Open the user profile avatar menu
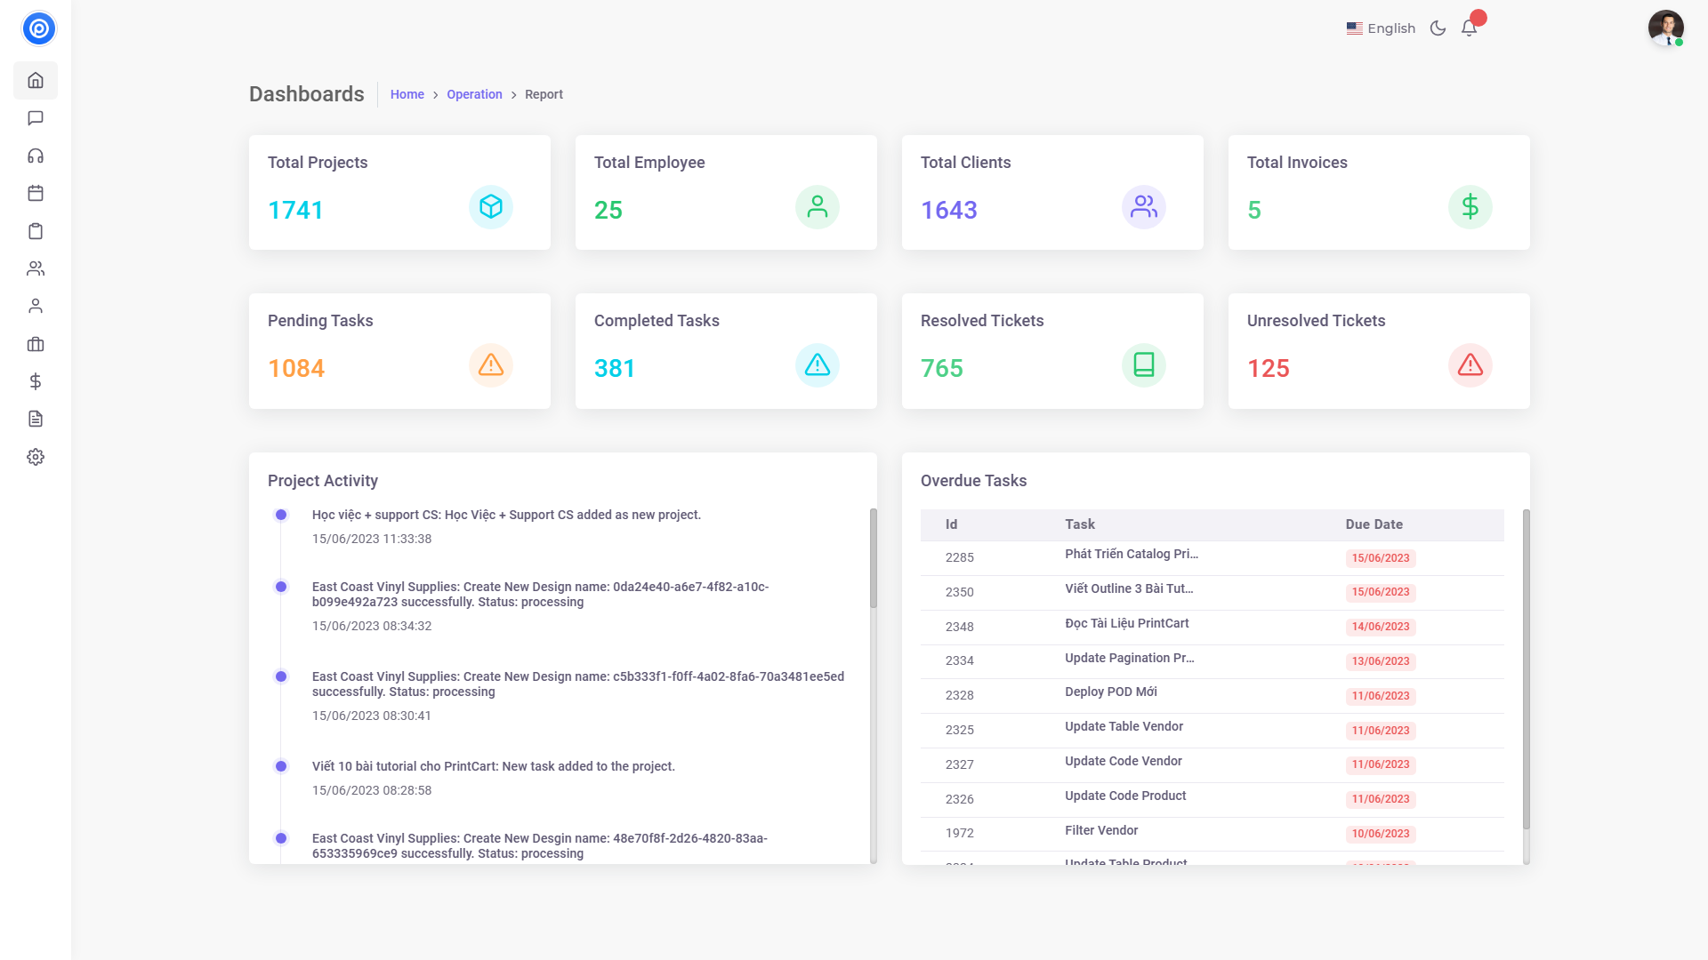 pyautogui.click(x=1664, y=28)
